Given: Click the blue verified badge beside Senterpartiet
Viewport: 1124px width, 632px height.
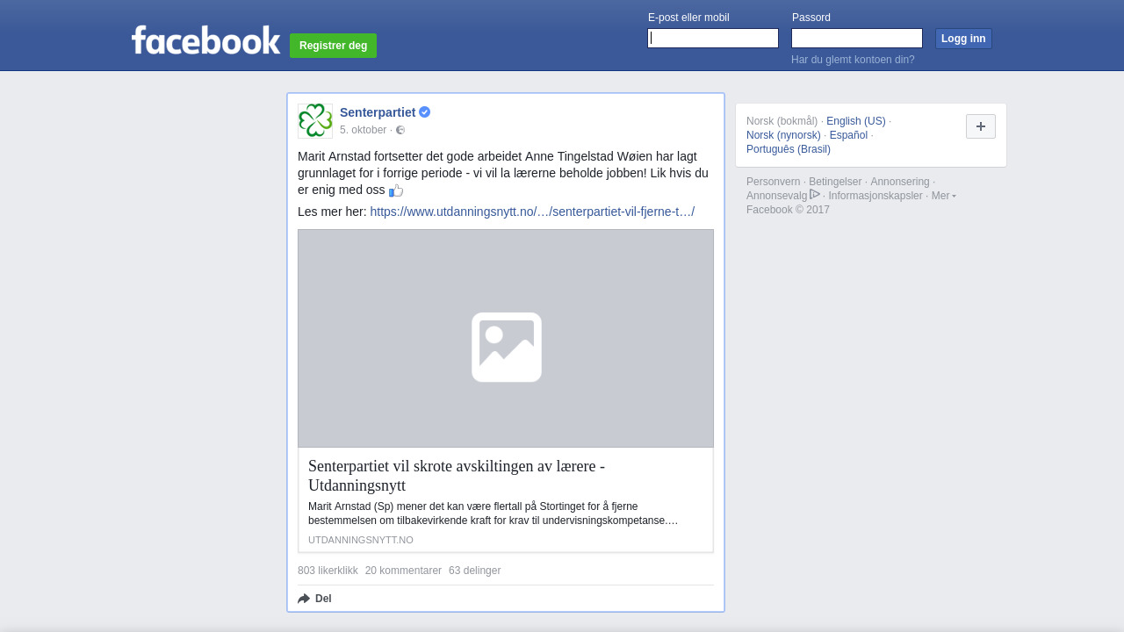Looking at the screenshot, I should [x=425, y=112].
